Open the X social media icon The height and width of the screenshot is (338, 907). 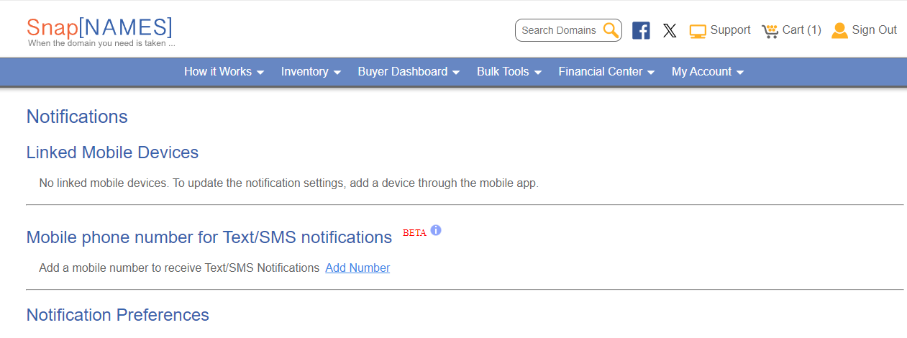coord(670,31)
